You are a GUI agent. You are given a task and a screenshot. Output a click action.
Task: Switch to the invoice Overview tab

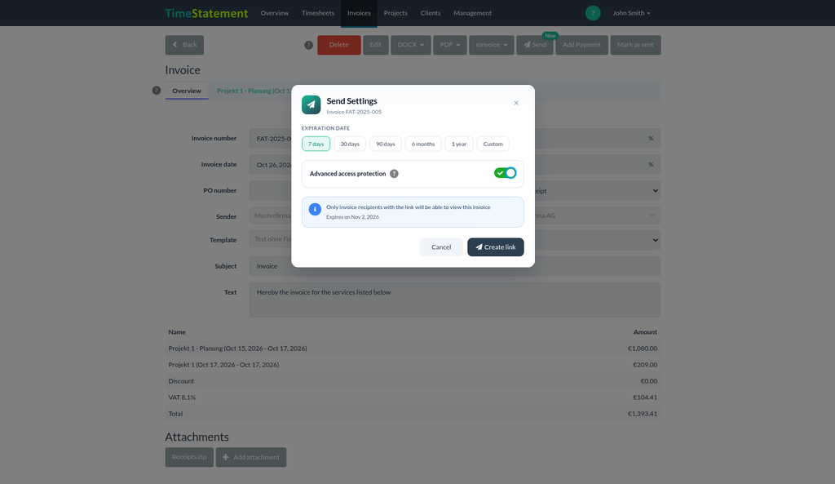coord(187,91)
